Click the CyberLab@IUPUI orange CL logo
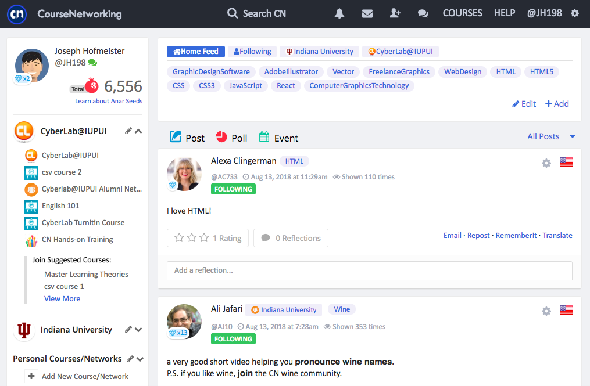 click(24, 131)
